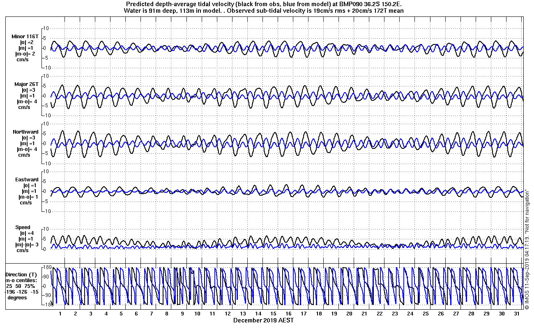
Task: Select "|m-o|= 2" in the Minor 116T panel
Action: coord(26,54)
